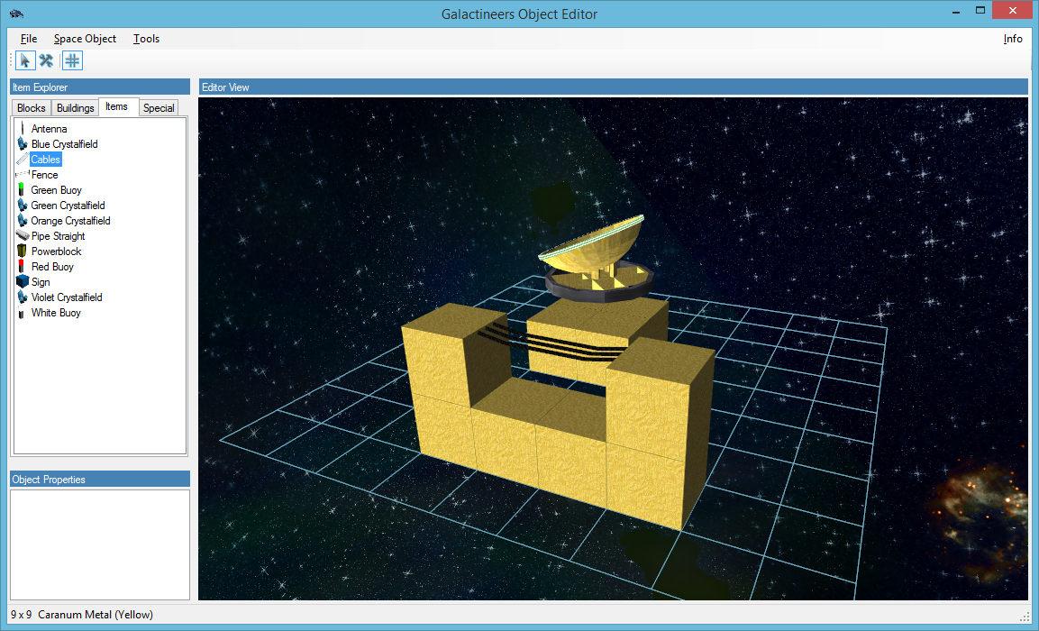The height and width of the screenshot is (631, 1039).
Task: Click the Green Buoy icon
Action: tap(22, 190)
